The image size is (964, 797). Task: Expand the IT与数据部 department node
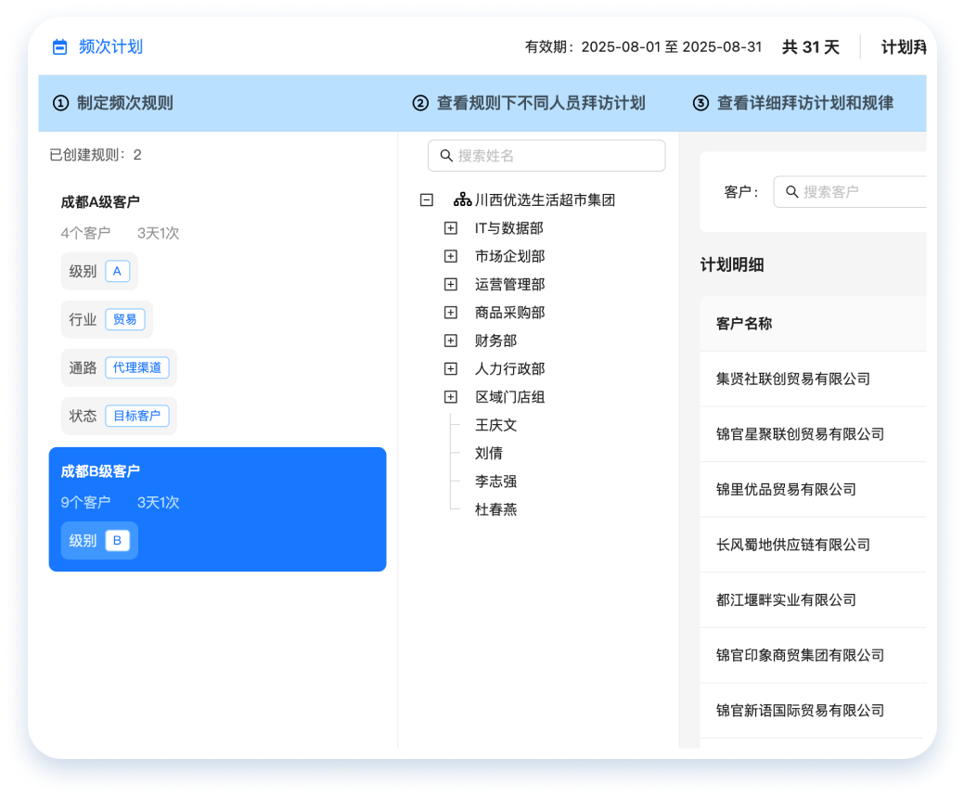(451, 228)
